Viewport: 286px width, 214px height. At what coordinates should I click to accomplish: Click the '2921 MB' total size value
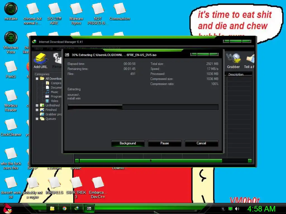[x=212, y=64]
